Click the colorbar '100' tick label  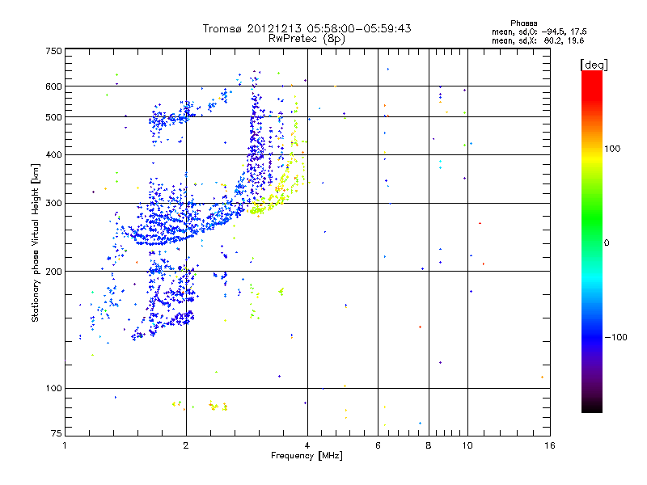tap(612, 149)
